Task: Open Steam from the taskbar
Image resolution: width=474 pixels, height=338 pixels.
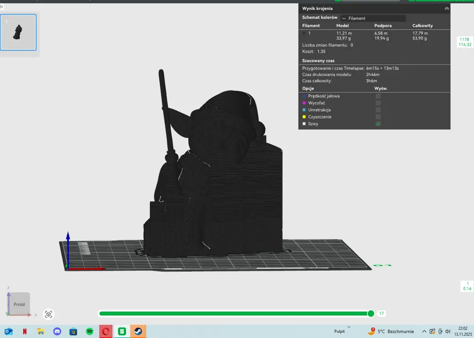Action: [x=138, y=332]
